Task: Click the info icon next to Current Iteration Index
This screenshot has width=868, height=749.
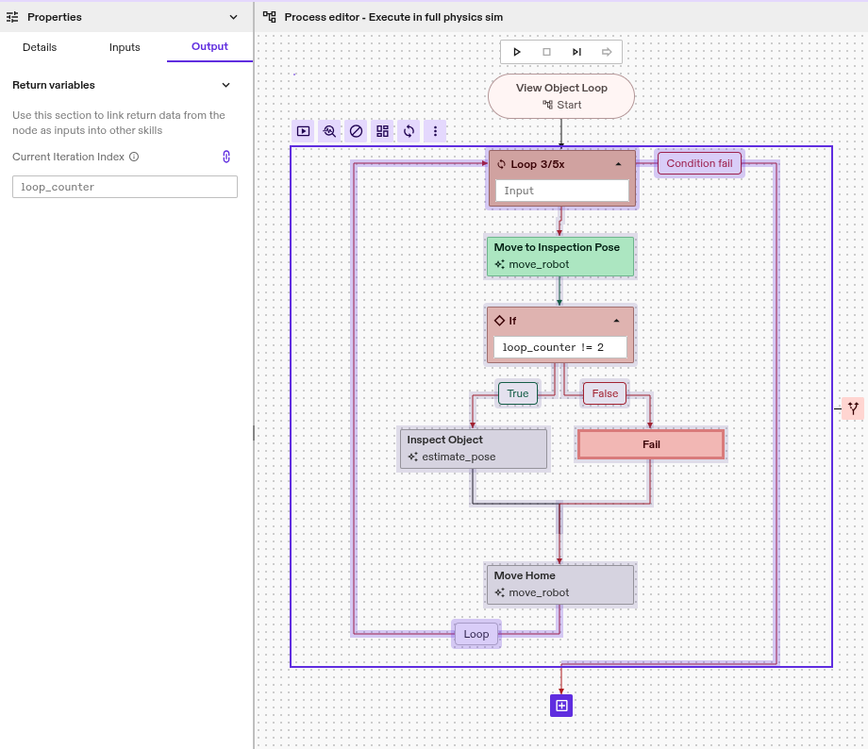Action: [x=134, y=157]
